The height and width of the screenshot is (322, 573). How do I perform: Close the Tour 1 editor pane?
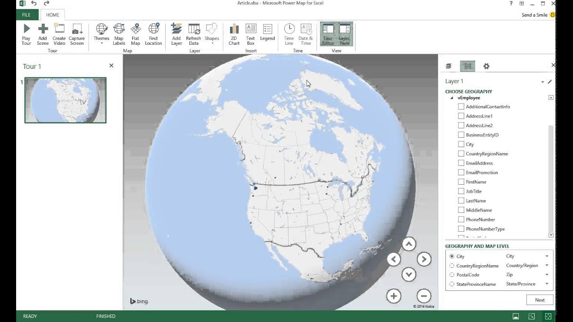pos(111,65)
